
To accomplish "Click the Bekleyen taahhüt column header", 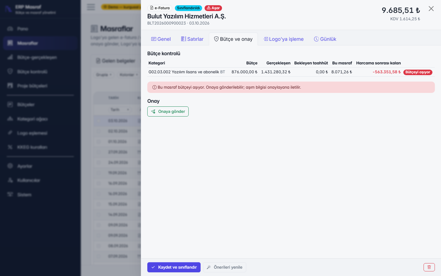I will pyautogui.click(x=311, y=63).
